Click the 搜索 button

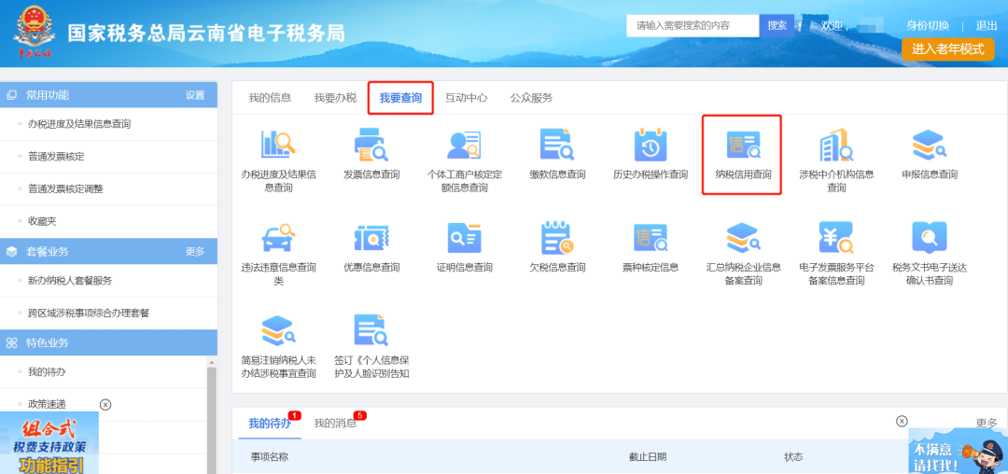pos(777,25)
